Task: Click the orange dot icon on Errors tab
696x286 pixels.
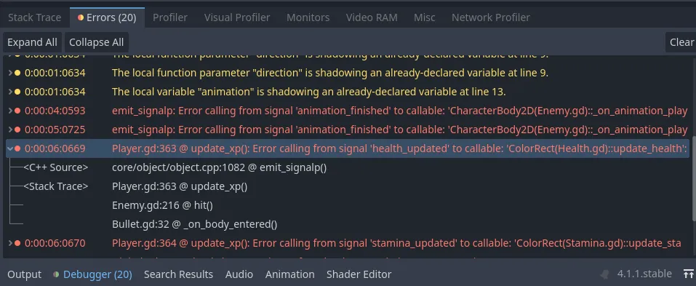Action: click(80, 17)
